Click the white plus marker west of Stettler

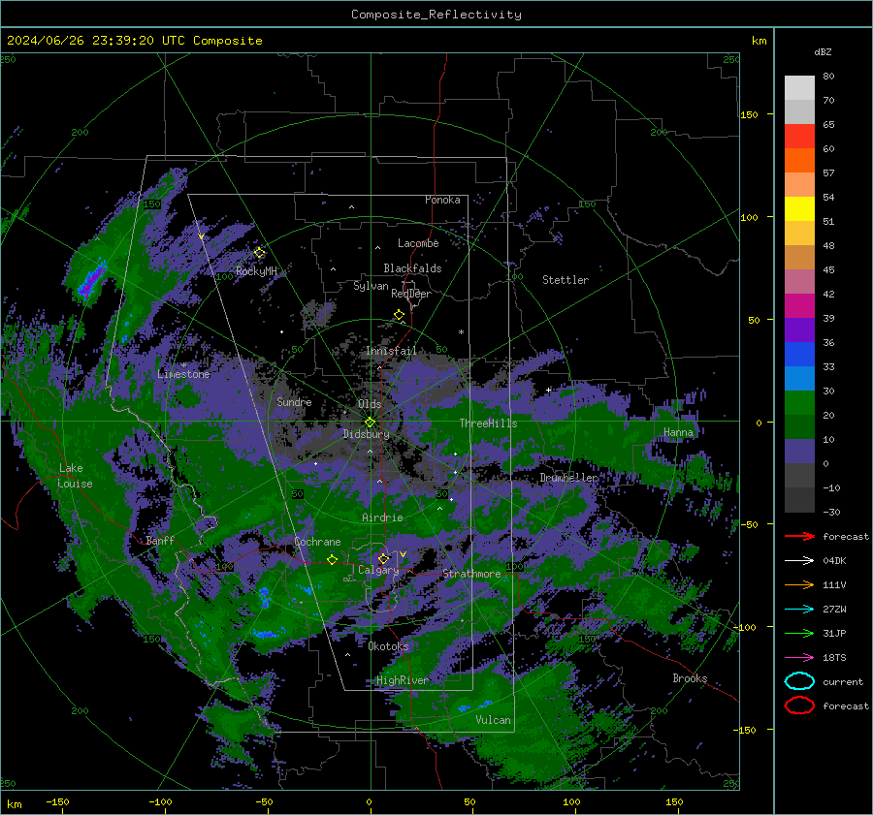point(548,390)
